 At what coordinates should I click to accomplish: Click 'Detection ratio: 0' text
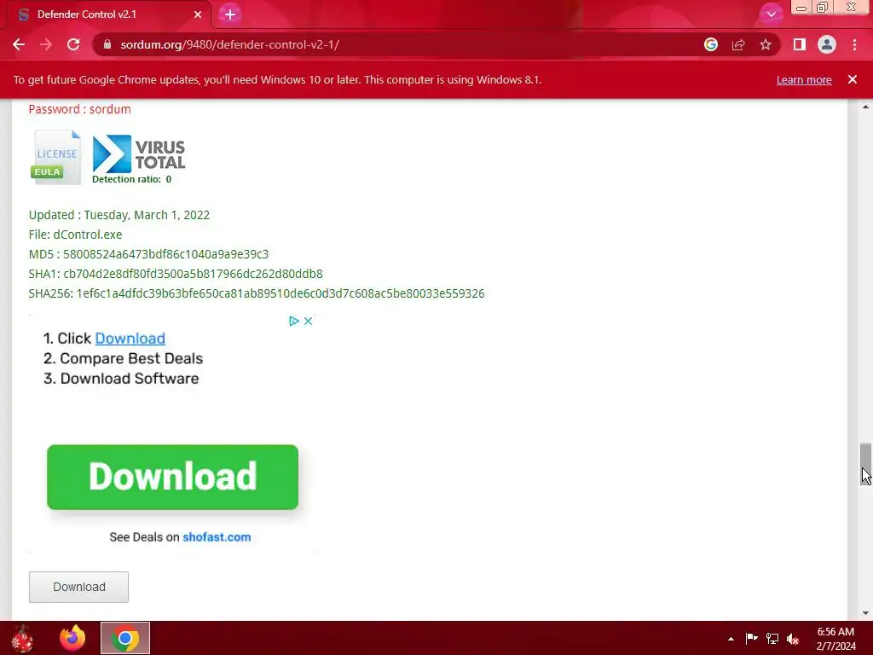(131, 179)
